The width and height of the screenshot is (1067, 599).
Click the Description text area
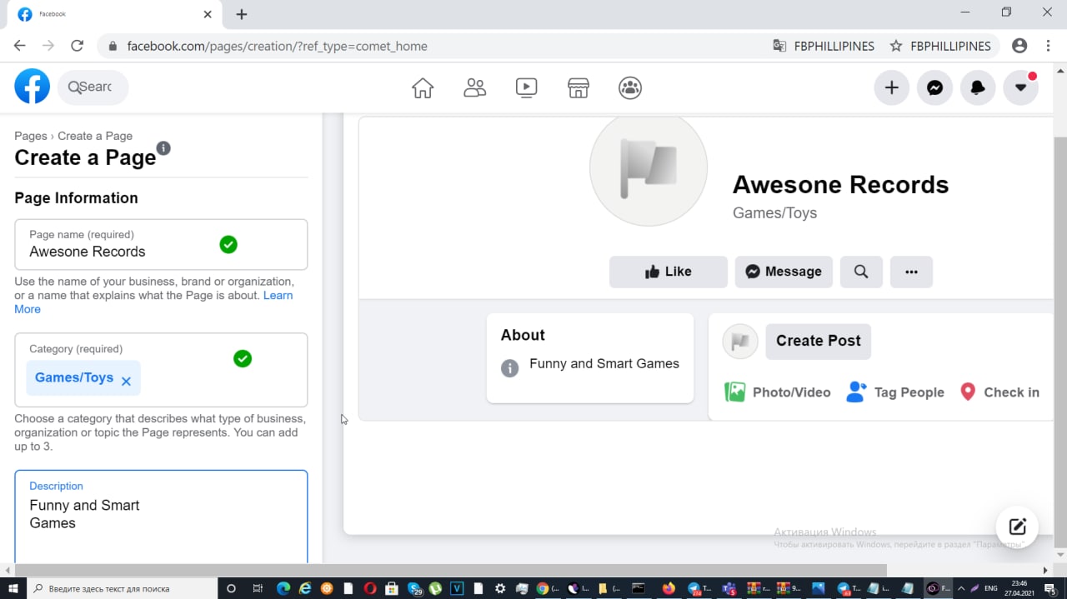pos(161,517)
